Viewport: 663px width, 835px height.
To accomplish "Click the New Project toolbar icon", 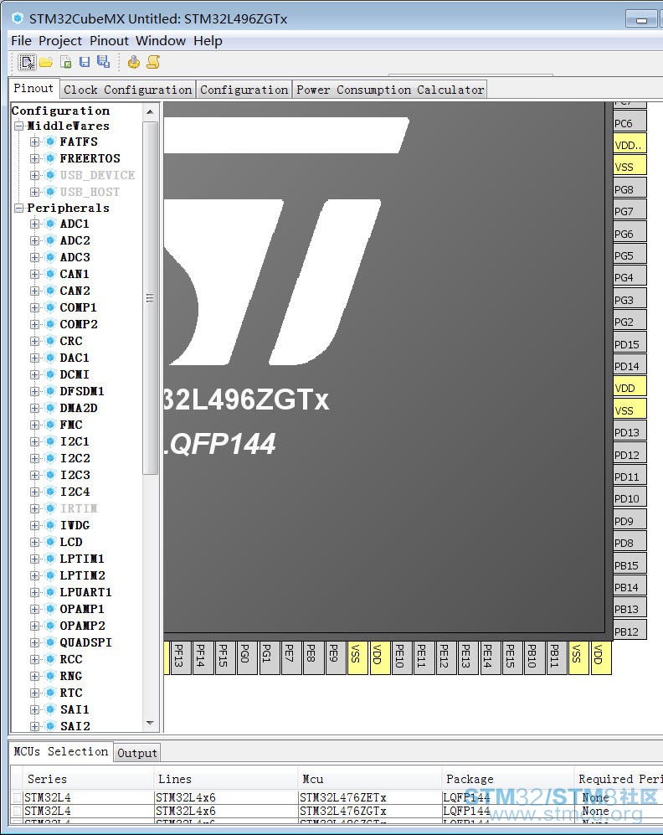I will pyautogui.click(x=27, y=62).
